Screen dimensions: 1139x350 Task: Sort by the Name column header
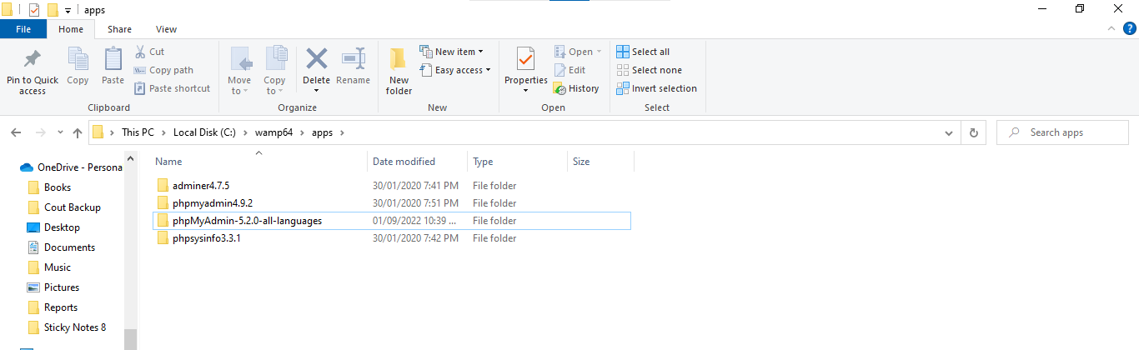pyautogui.click(x=259, y=162)
